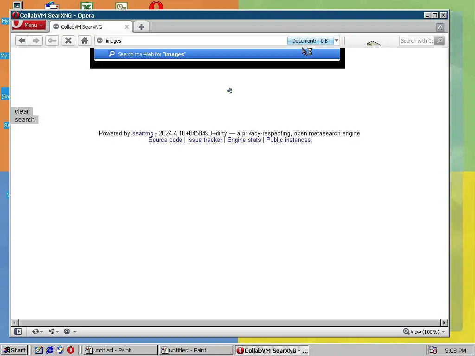Select 'Search the Web for images' suggestion
Image resolution: width=475 pixels, height=356 pixels.
click(x=217, y=54)
